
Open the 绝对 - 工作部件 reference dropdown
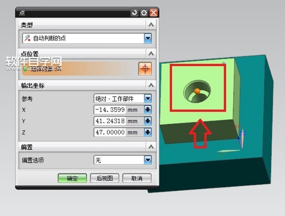pos(123,99)
